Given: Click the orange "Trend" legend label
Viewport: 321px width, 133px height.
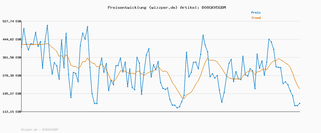Looking at the screenshot, I should (256, 18).
